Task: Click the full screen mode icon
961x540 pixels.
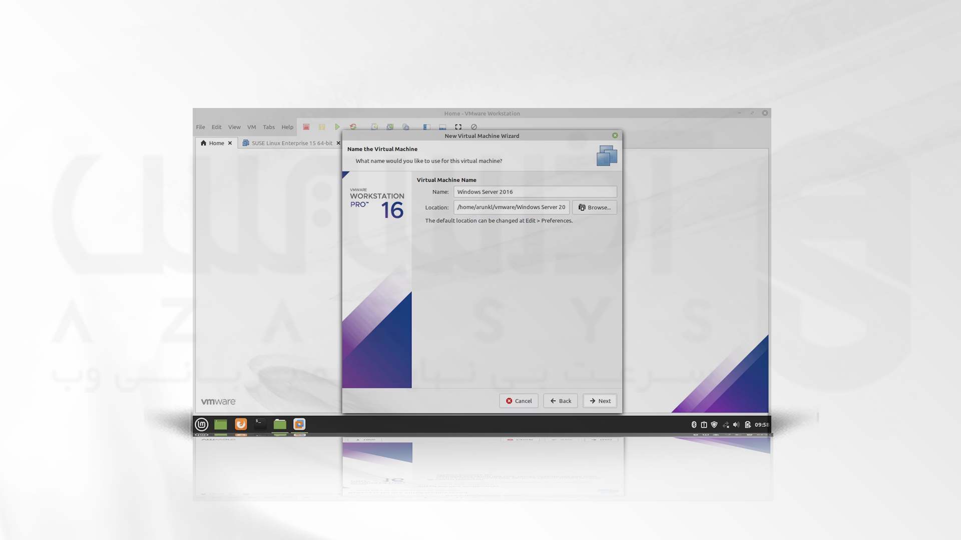Action: coord(458,126)
